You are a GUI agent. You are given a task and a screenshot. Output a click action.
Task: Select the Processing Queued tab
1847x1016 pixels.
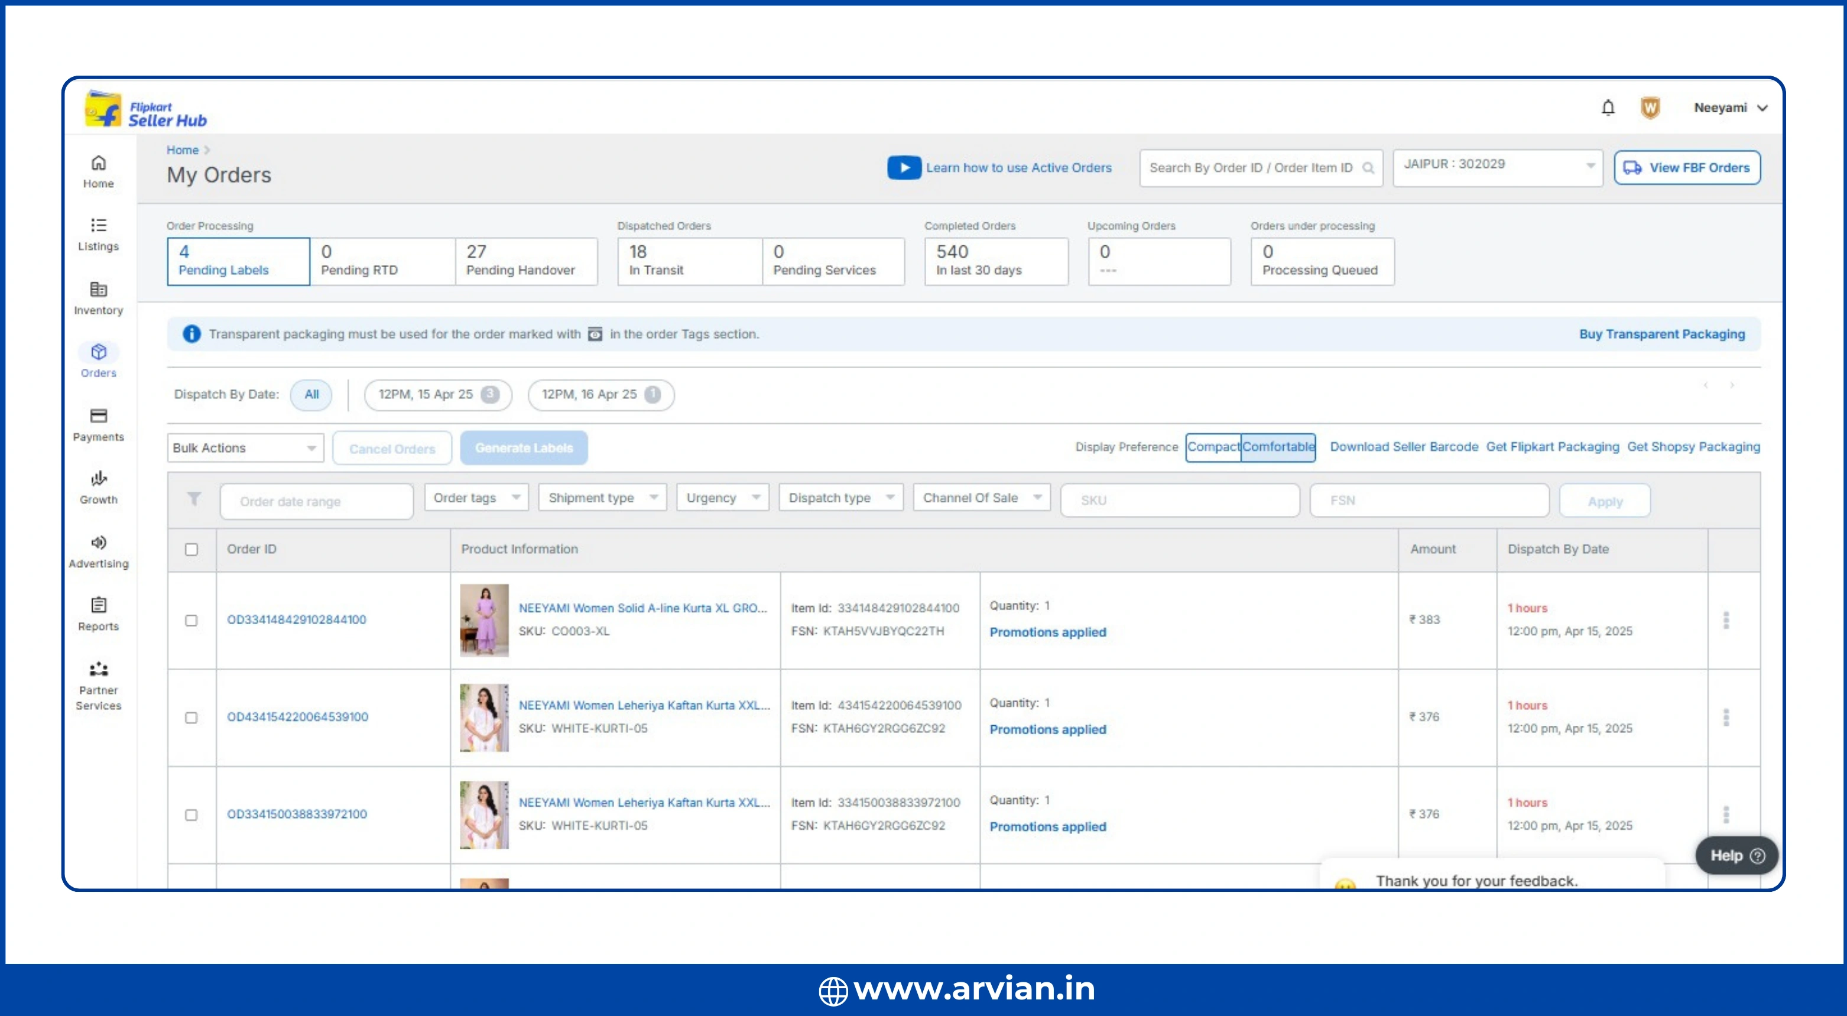1323,261
